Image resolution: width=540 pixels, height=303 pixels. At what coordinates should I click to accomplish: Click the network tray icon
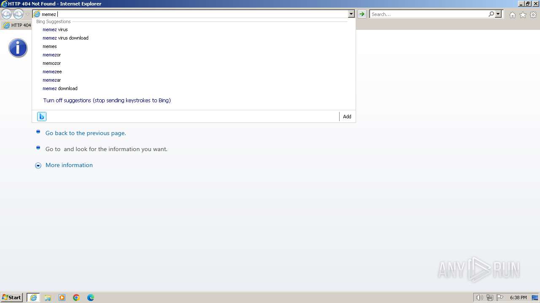(x=490, y=298)
